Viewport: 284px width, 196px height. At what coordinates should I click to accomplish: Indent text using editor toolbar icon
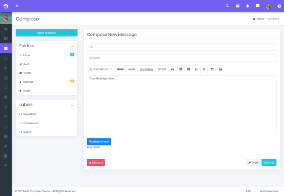(204, 69)
